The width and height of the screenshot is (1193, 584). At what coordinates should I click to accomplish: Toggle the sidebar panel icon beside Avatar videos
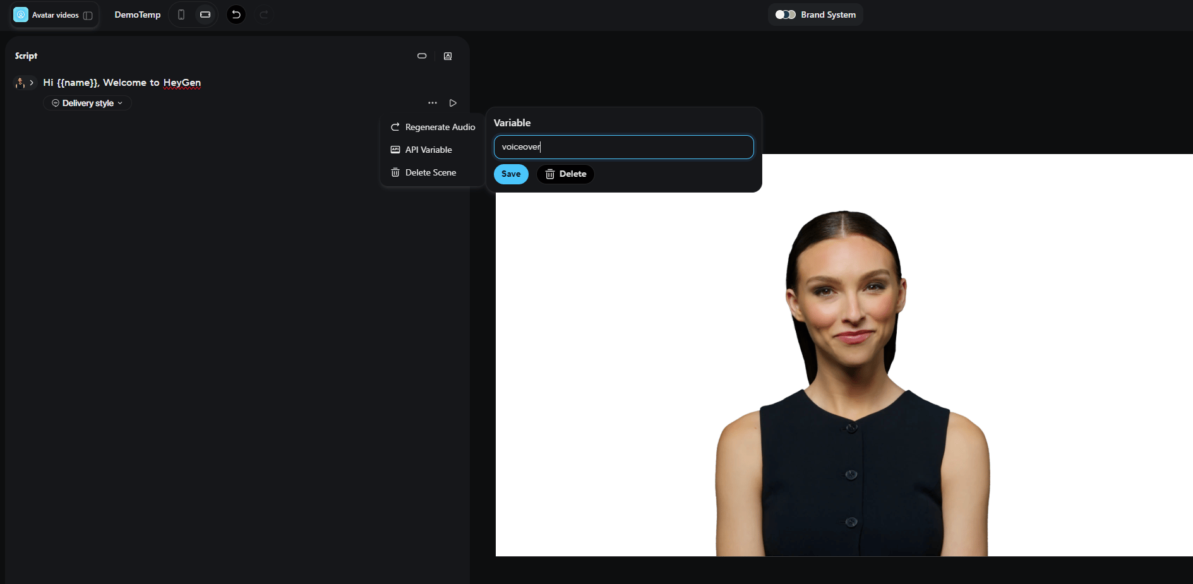pos(88,15)
